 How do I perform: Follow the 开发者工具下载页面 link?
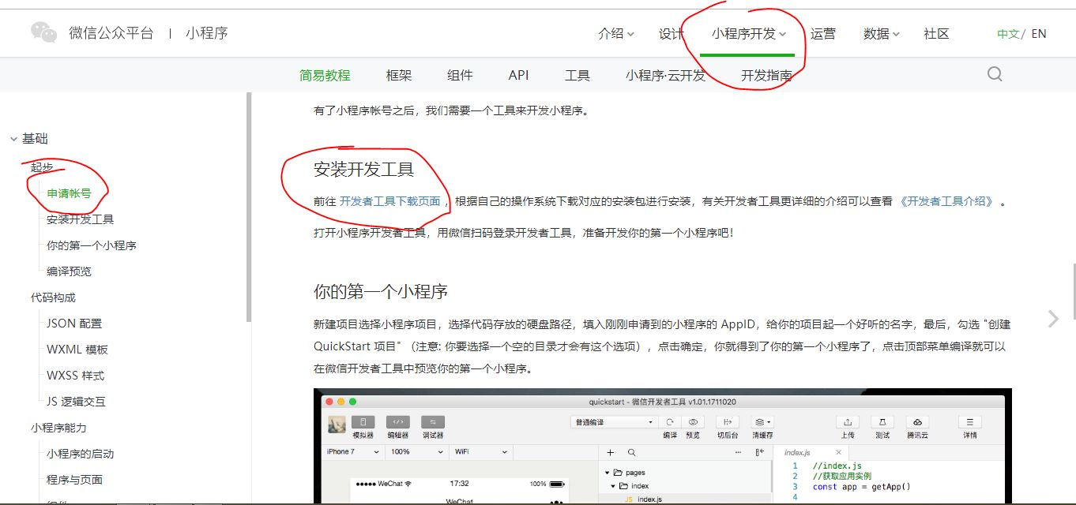pos(390,201)
